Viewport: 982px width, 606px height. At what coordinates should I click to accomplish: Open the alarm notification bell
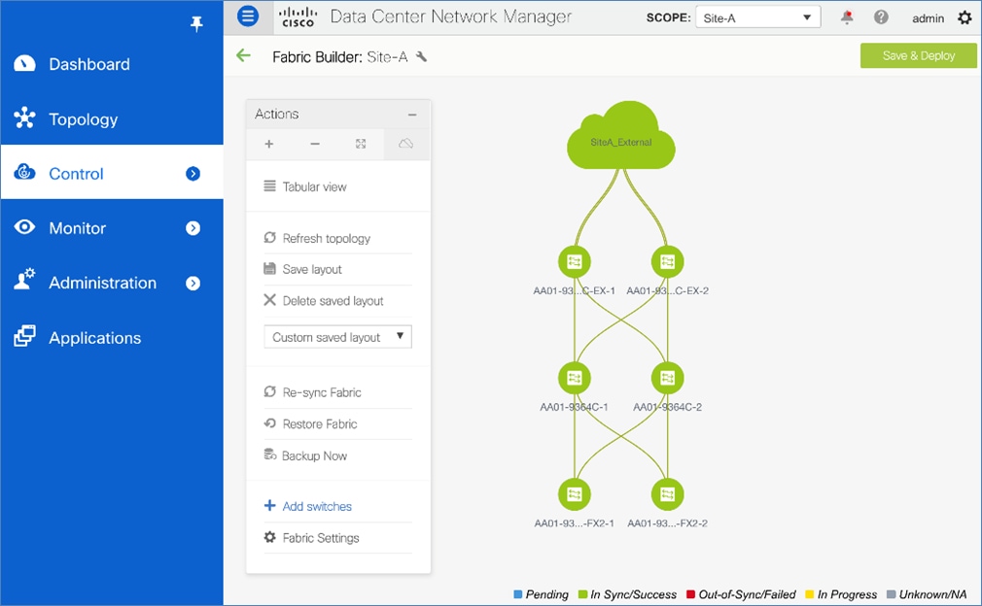[847, 17]
